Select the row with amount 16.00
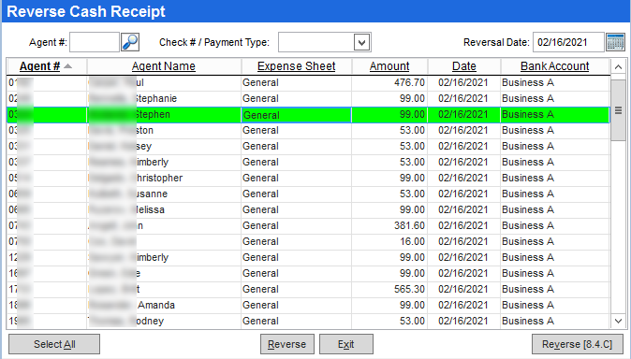 click(308, 241)
